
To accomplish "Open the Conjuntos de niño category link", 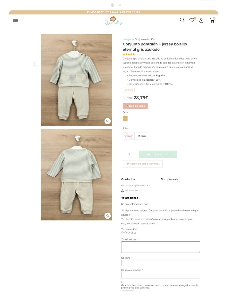I will 145,39.
